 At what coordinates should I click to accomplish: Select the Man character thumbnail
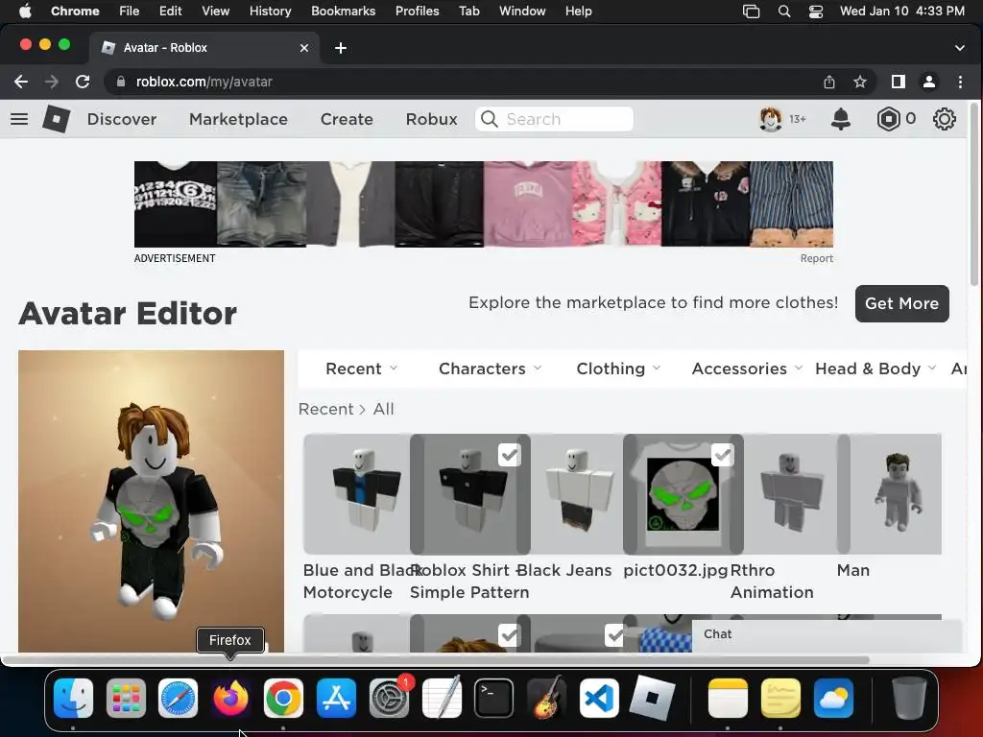[x=896, y=494]
